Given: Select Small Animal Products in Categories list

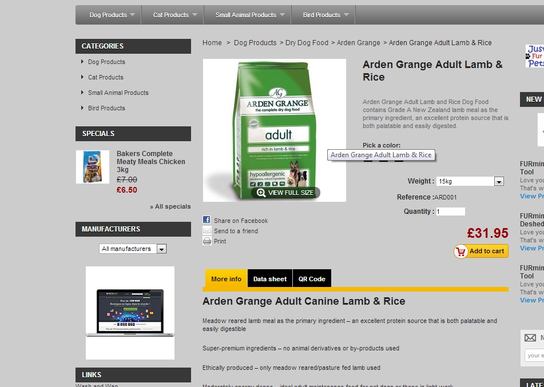Looking at the screenshot, I should tap(118, 93).
